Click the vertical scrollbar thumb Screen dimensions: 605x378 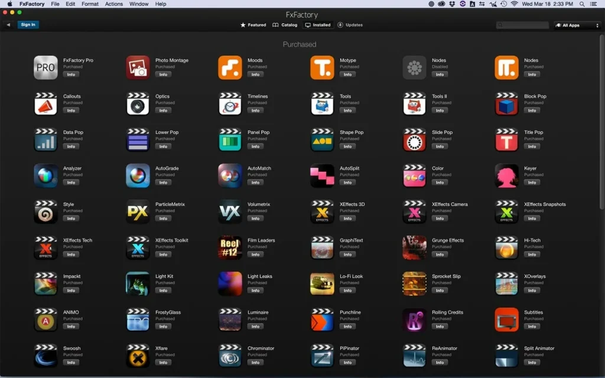point(602,122)
